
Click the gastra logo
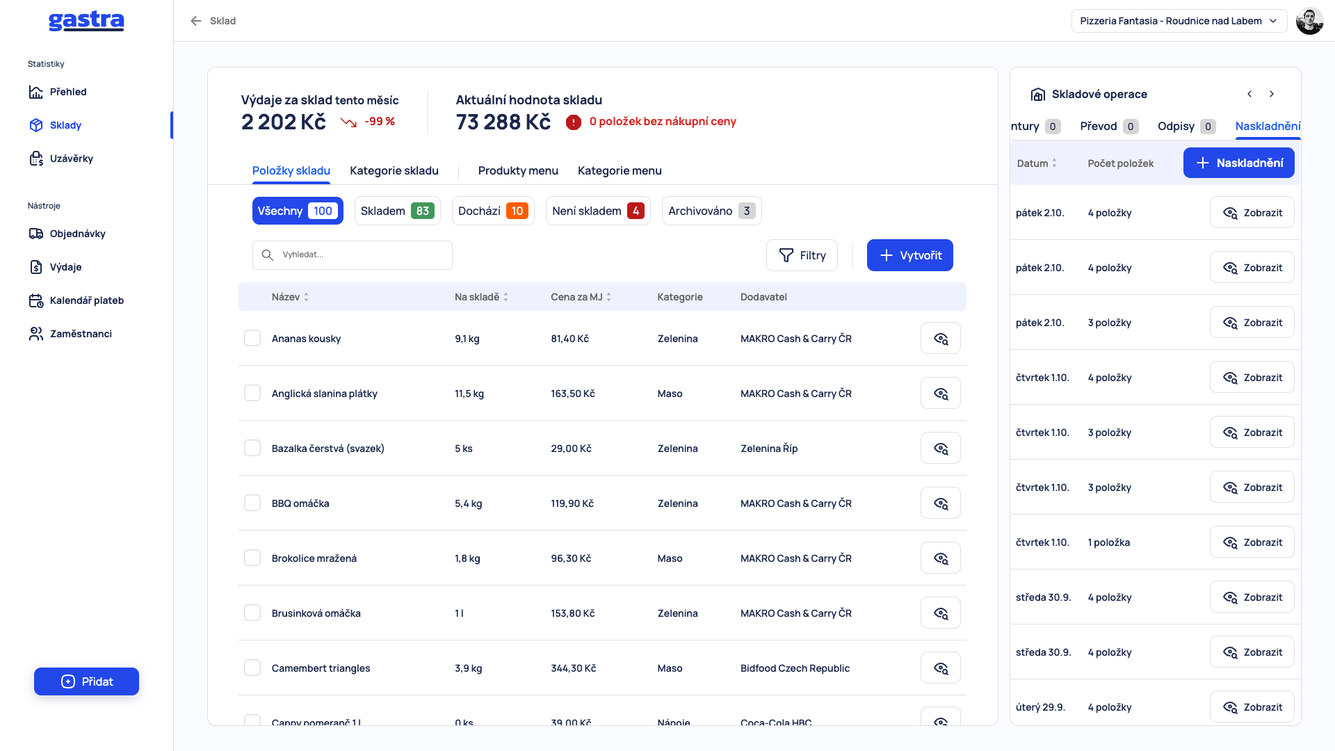tap(86, 22)
